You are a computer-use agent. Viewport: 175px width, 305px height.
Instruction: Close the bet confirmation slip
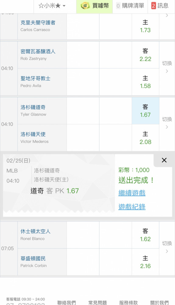click(x=164, y=160)
